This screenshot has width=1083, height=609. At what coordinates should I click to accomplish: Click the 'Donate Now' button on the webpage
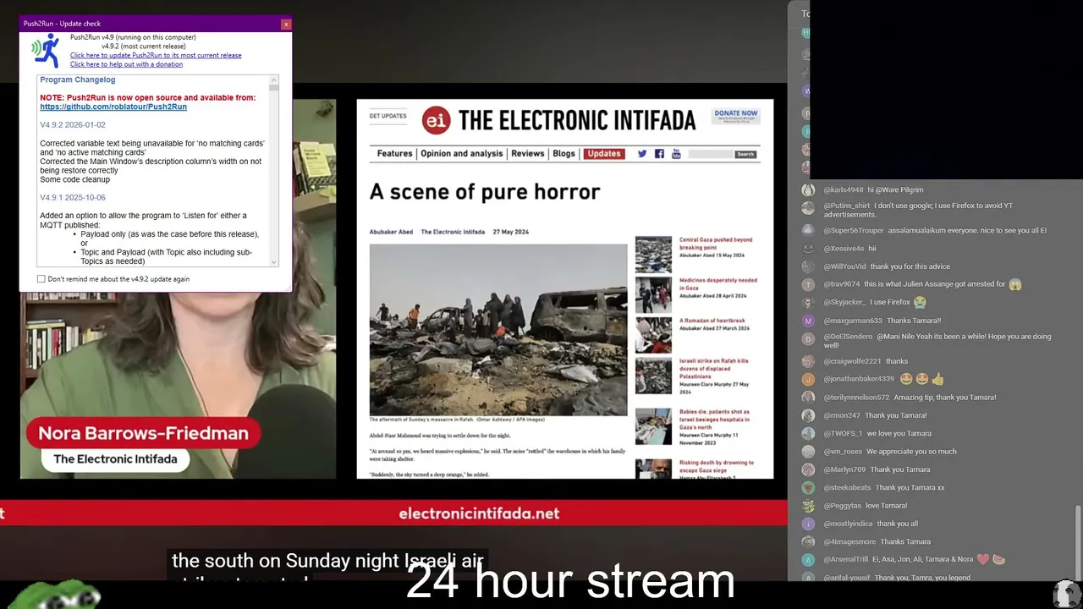point(735,115)
